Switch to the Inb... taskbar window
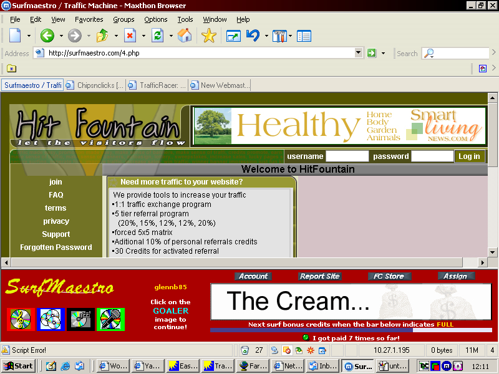Screen dimensions: 499x374 pyautogui.click(x=323, y=366)
